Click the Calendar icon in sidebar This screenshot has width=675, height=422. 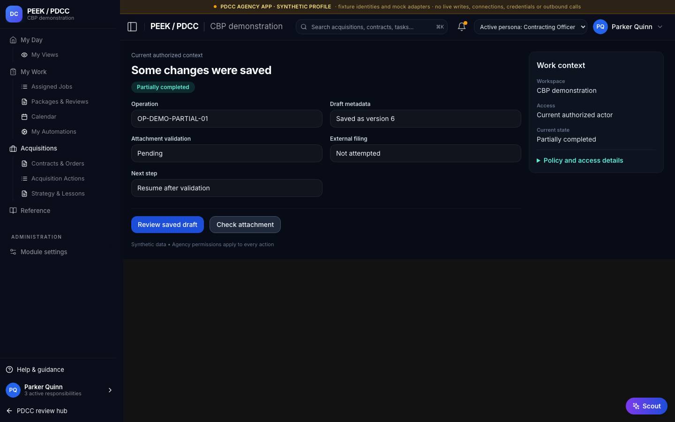pyautogui.click(x=24, y=117)
